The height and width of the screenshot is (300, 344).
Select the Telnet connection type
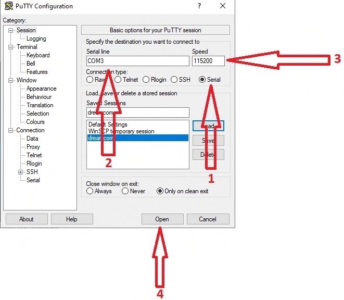click(118, 80)
